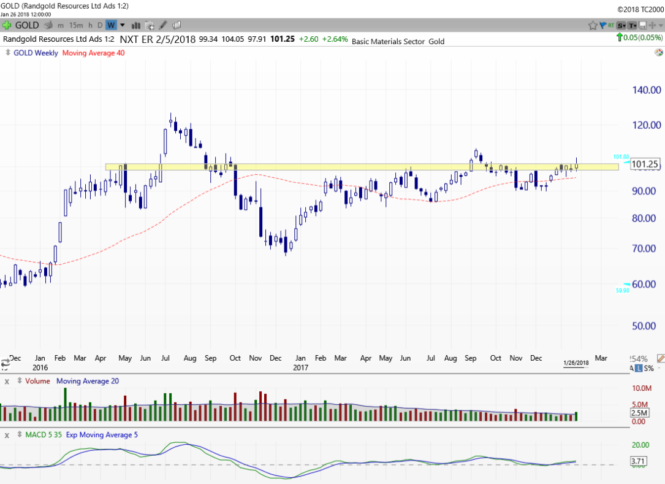
Task: Expand the time frame dropdown arrow
Action: [122, 25]
